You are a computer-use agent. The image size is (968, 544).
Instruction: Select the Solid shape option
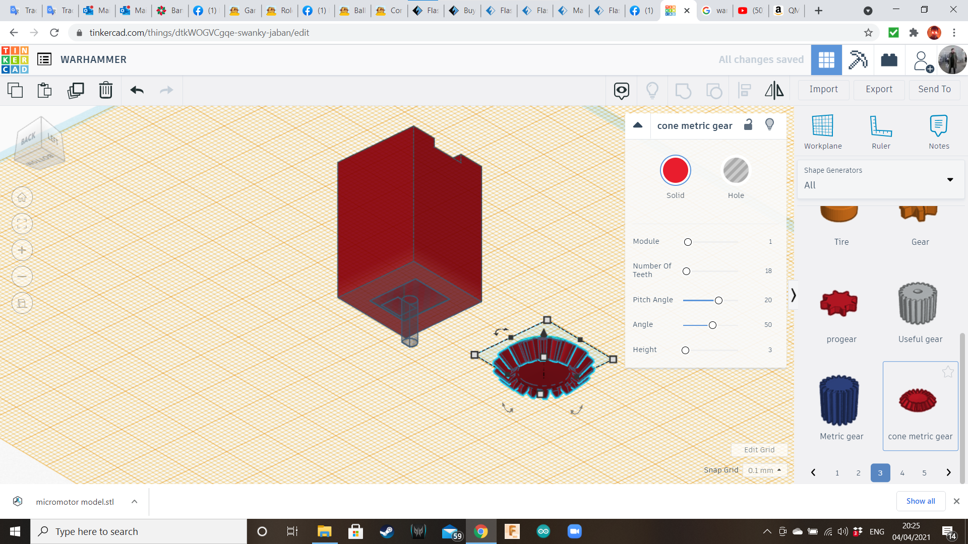[675, 171]
